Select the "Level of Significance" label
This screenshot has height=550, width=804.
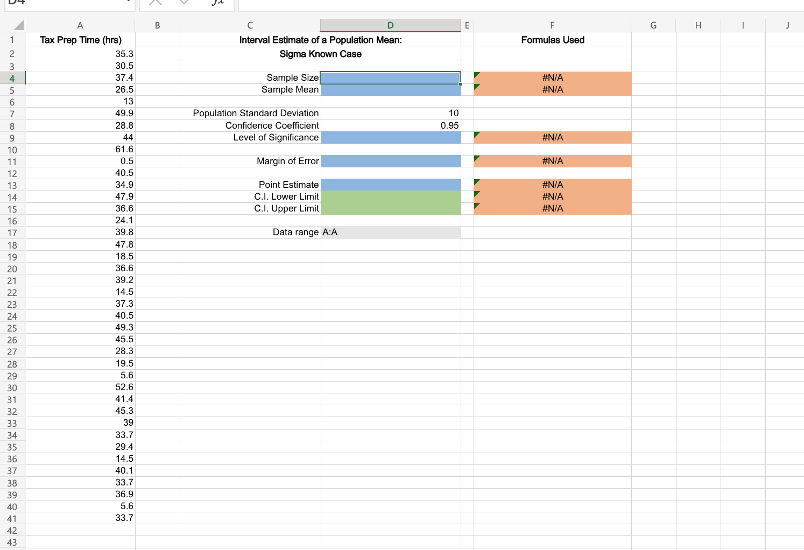click(276, 137)
